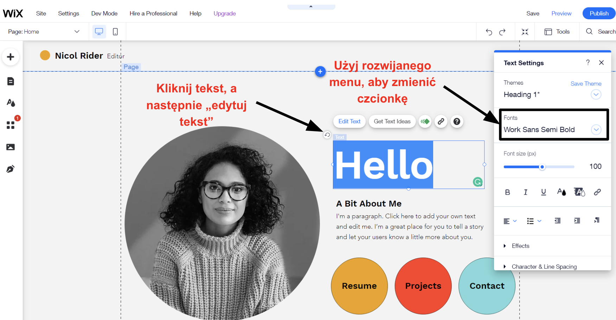The image size is (616, 320).
Task: Click the Add Elements plus icon
Action: [x=11, y=57]
